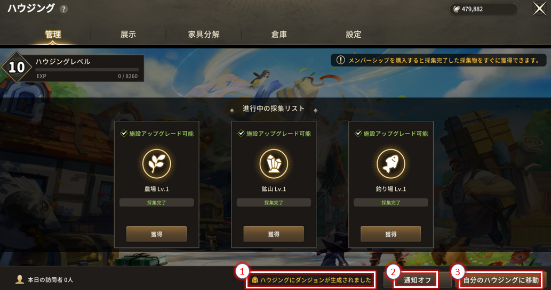551x290 pixels.
Task: Click the farm leaf icon
Action: pyautogui.click(x=156, y=164)
